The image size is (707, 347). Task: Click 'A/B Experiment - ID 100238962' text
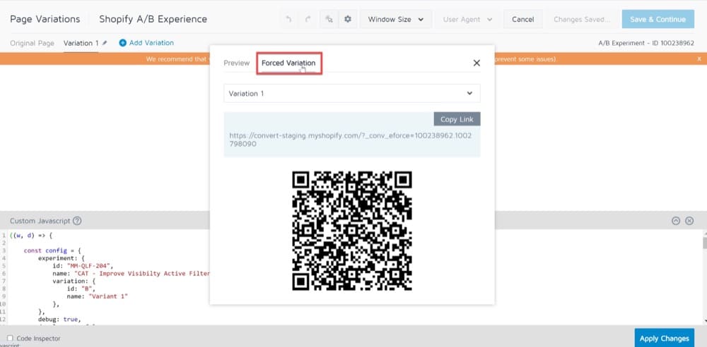(x=646, y=43)
